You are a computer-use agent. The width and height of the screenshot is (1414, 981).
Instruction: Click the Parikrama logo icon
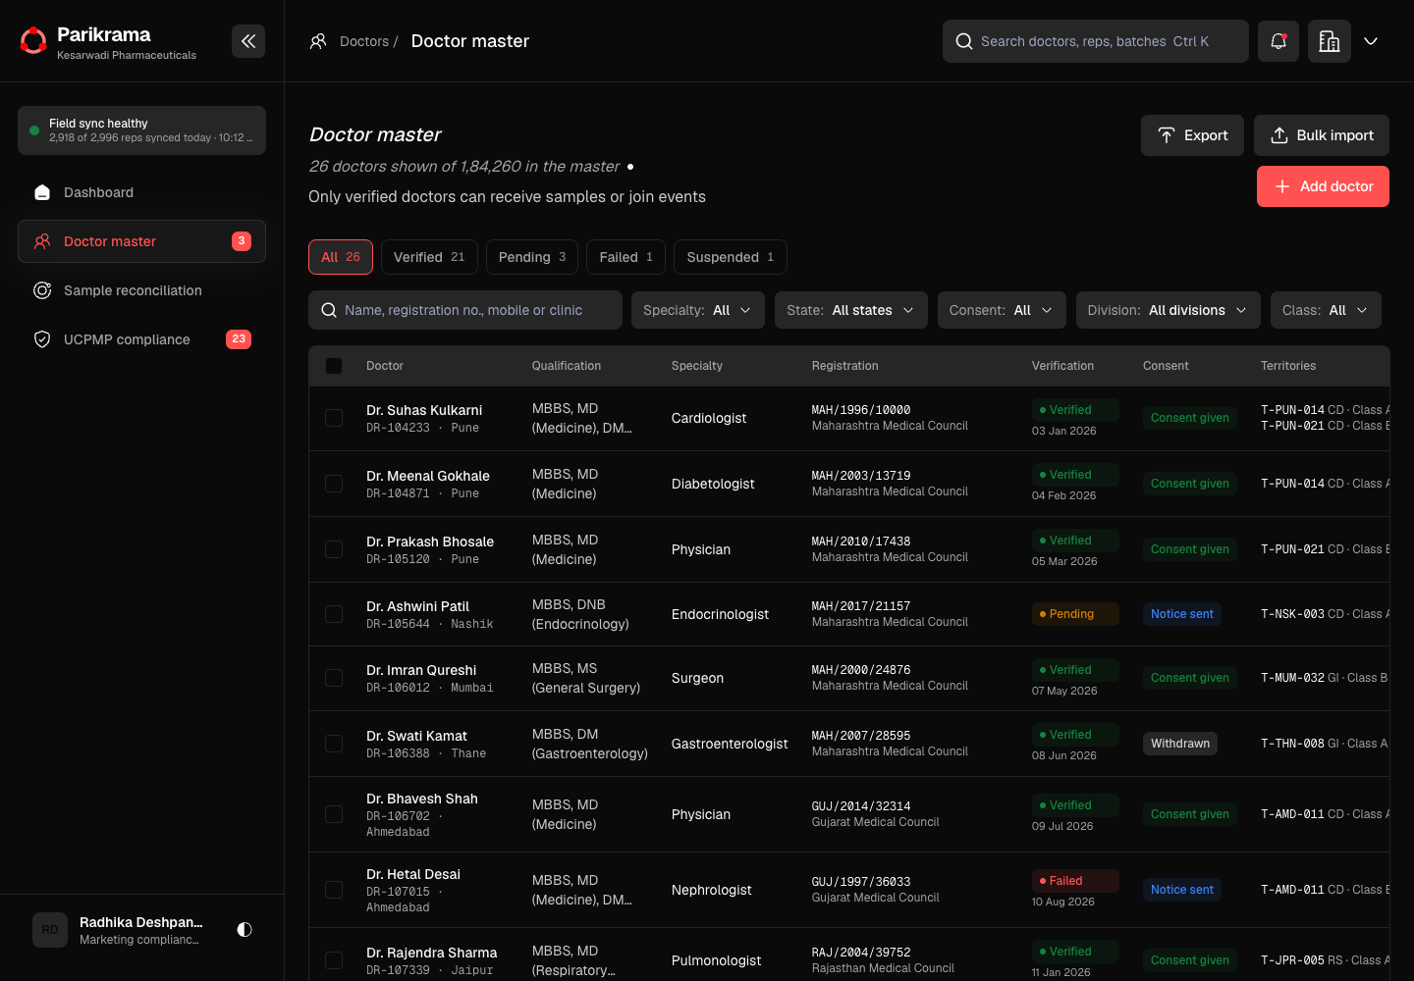pos(33,41)
